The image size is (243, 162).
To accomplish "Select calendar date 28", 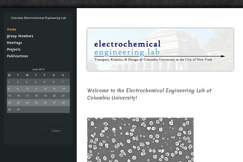I will pyautogui.click(x=63, y=102).
